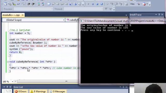Open the QuickWatch magnifier icon

[x=126, y=4]
